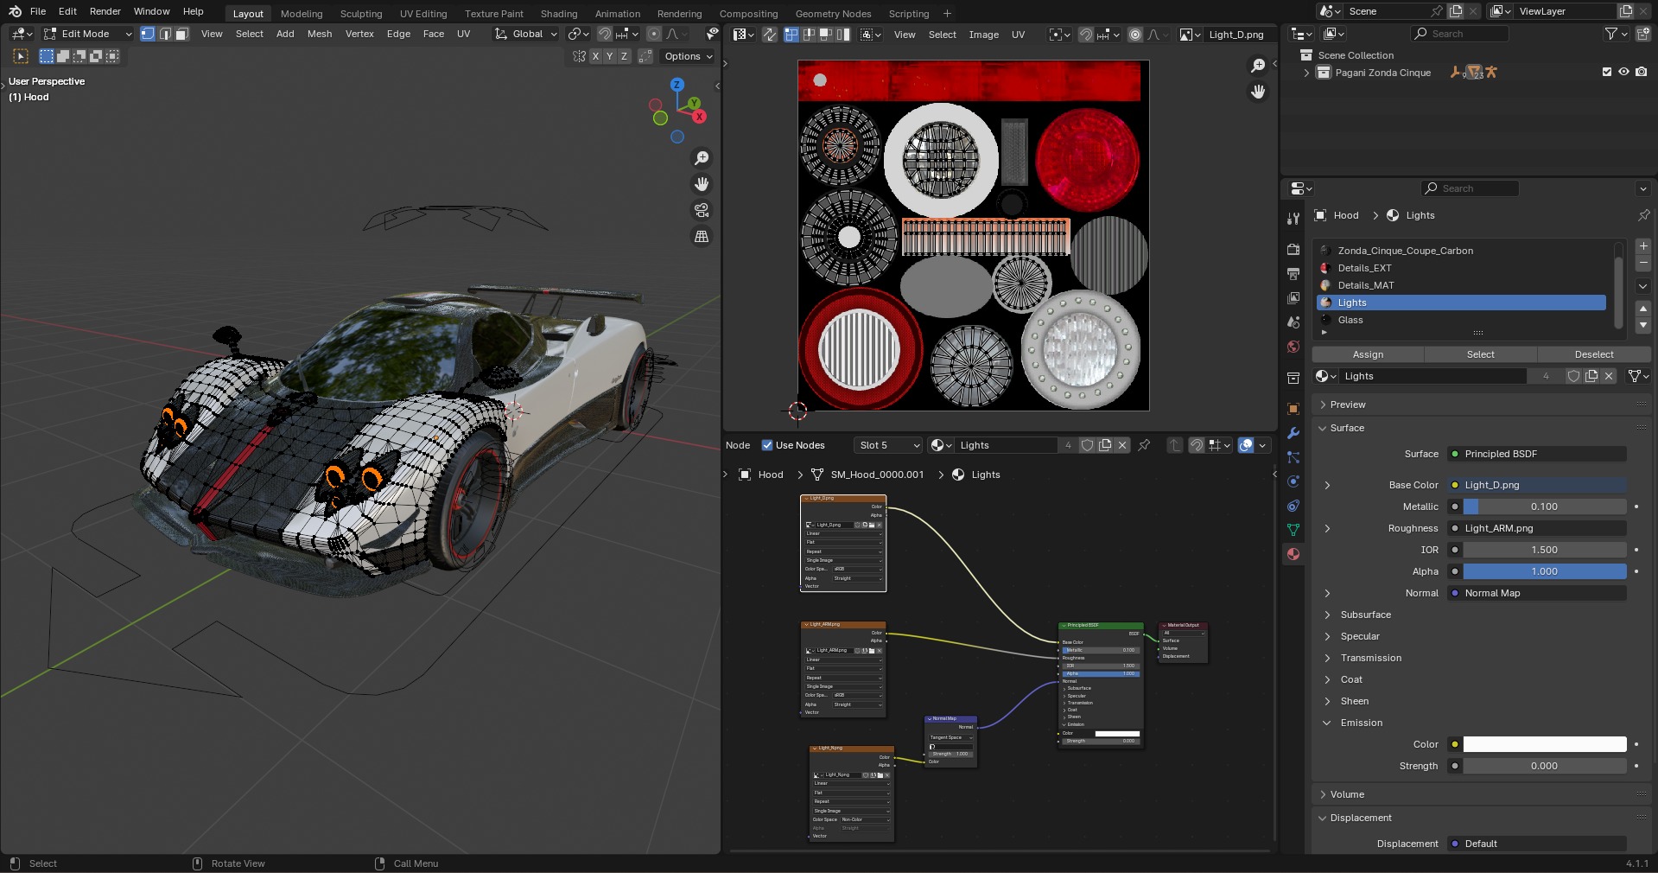The height and width of the screenshot is (873, 1658).
Task: Open the Render menu
Action: [105, 11]
